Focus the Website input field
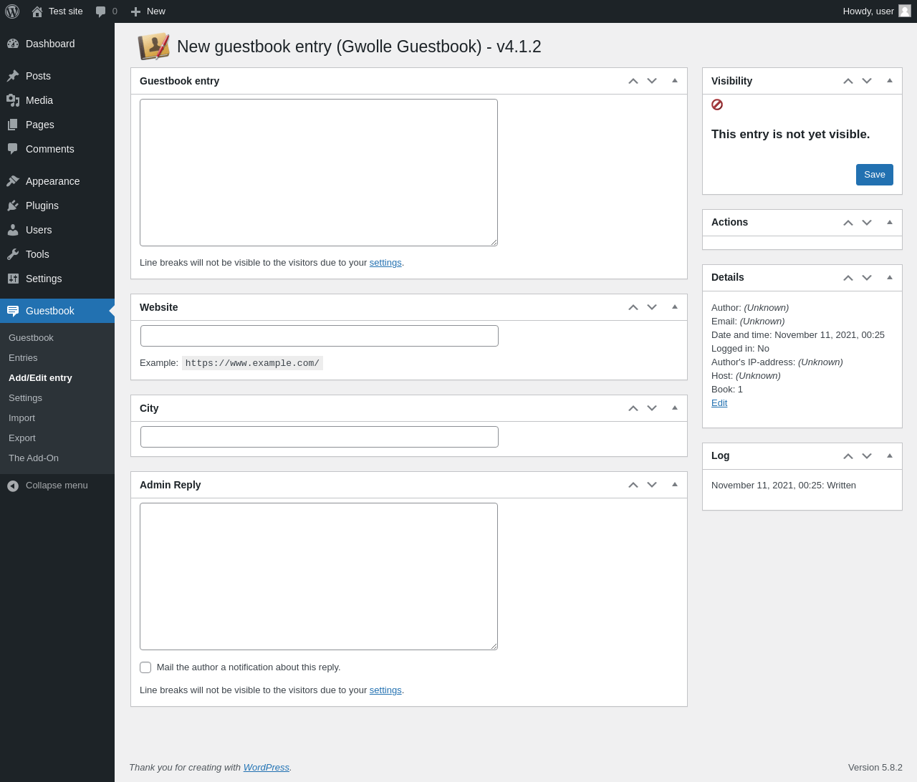 (320, 336)
